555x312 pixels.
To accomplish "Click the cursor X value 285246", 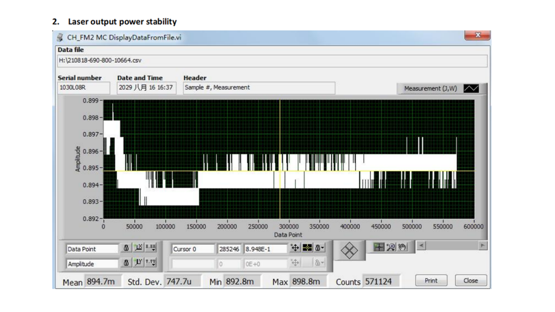I will tap(229, 249).
